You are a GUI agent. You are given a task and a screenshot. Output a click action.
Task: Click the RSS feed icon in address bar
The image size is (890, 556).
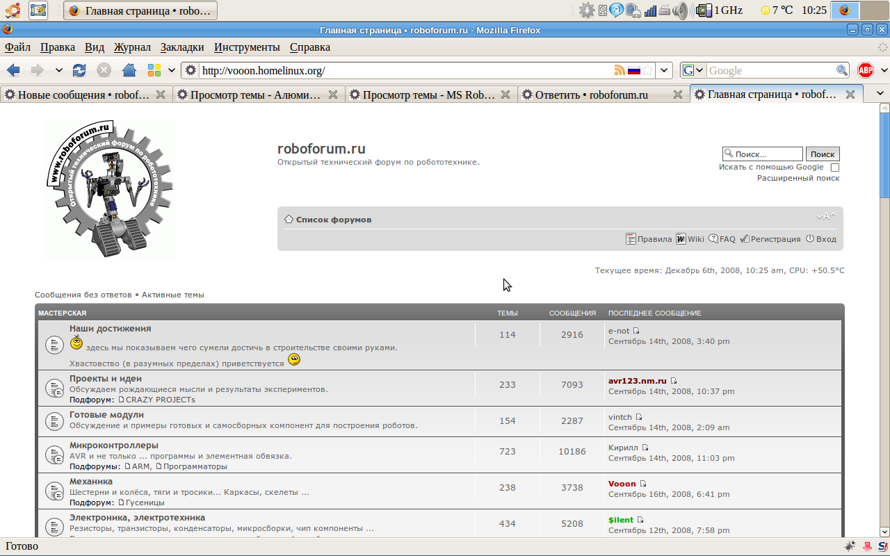tap(619, 70)
